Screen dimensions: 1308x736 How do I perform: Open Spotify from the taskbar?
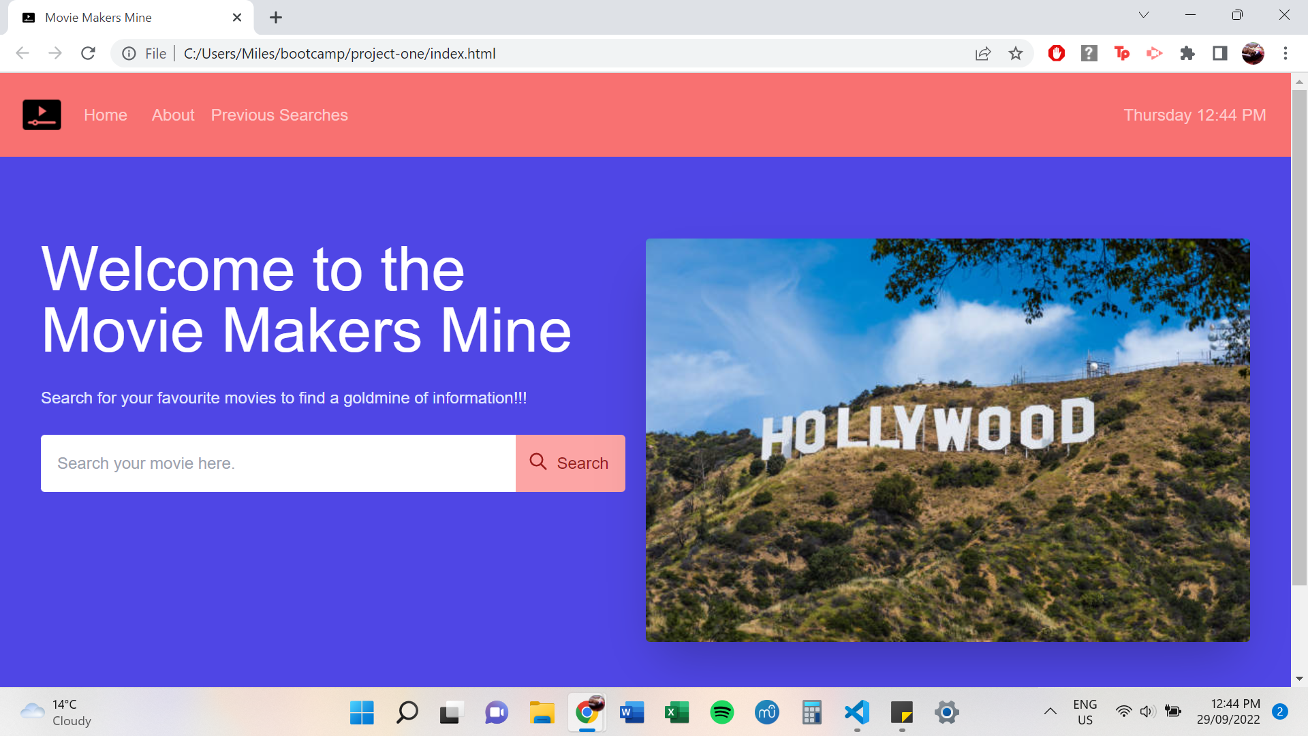(x=721, y=713)
